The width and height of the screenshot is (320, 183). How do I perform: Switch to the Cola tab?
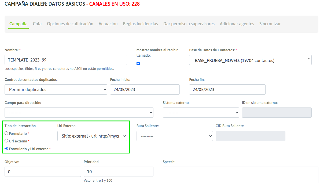[37, 24]
